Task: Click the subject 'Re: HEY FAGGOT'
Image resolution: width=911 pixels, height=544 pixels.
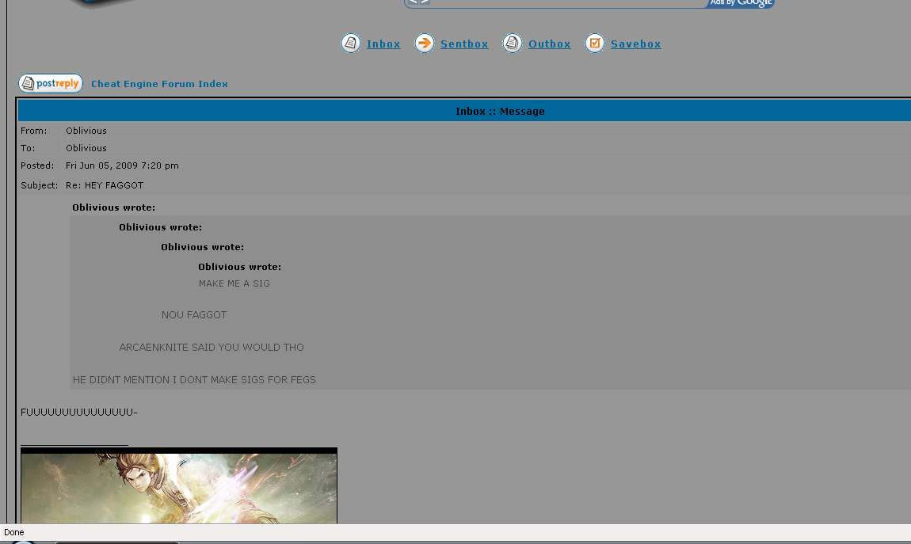Action: 105,186
